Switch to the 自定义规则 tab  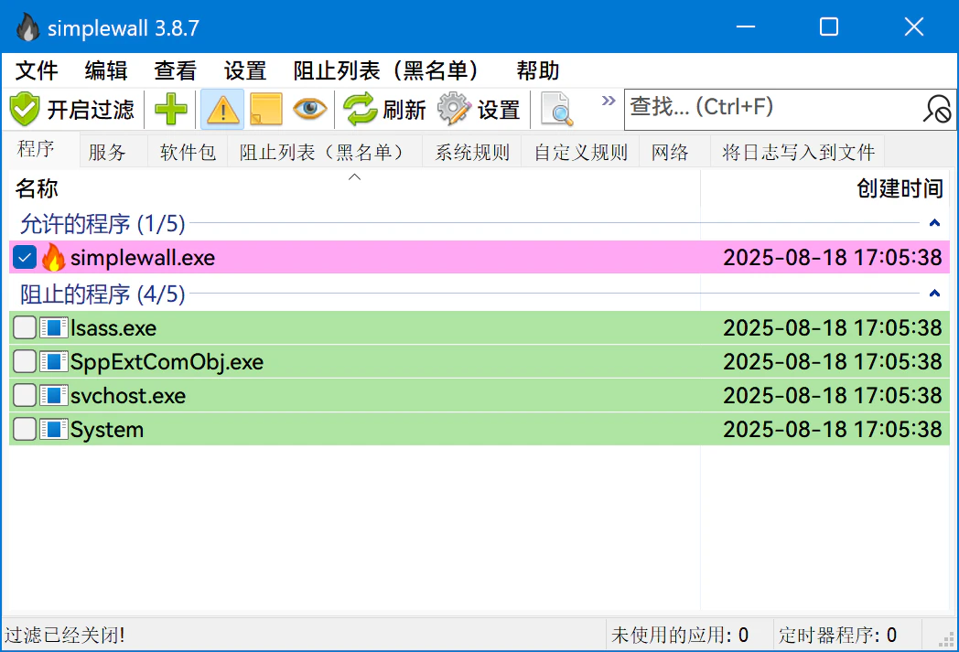pyautogui.click(x=581, y=152)
